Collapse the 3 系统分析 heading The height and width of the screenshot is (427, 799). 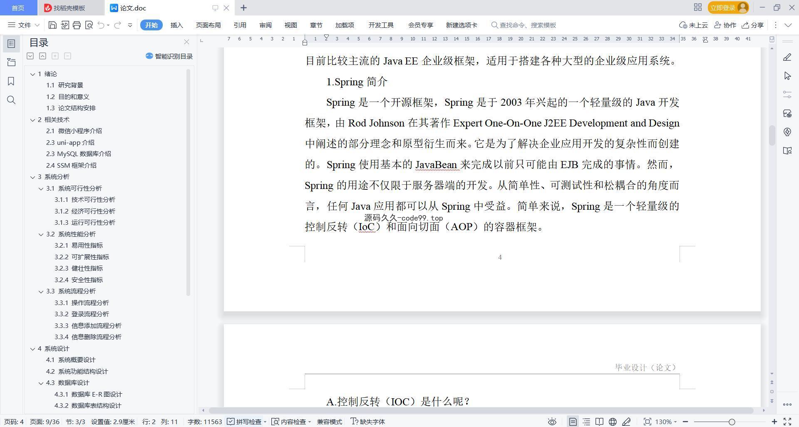32,177
